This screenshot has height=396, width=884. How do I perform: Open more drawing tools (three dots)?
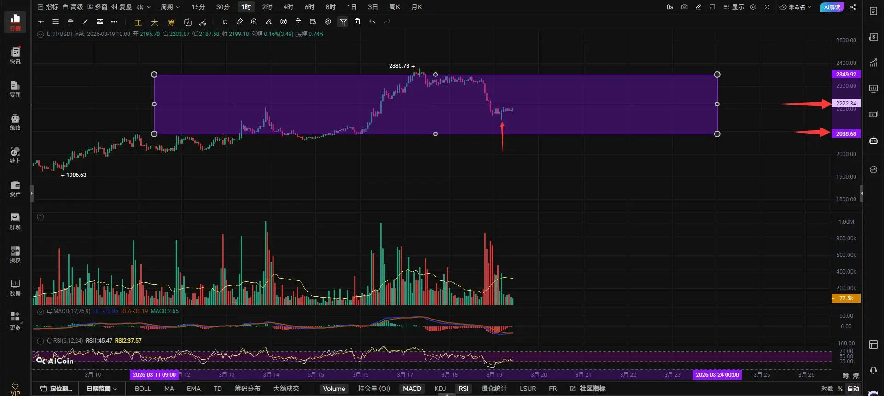tap(114, 22)
